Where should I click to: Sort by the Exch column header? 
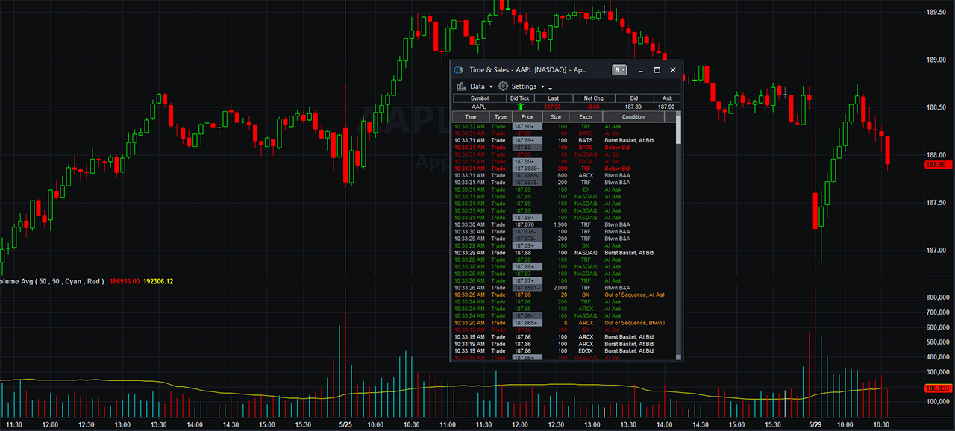pyautogui.click(x=586, y=117)
